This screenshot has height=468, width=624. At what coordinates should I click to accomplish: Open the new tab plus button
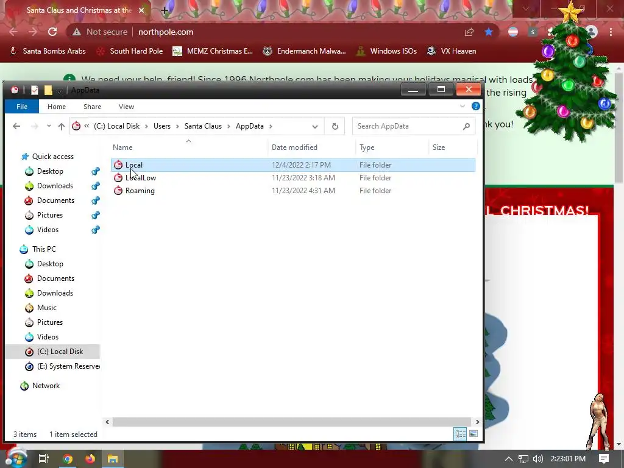pos(165,10)
